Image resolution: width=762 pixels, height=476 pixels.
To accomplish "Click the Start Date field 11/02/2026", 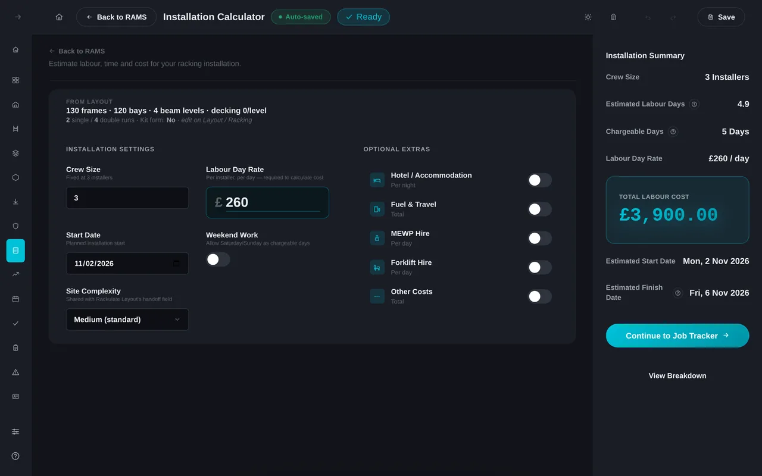I will 127,263.
